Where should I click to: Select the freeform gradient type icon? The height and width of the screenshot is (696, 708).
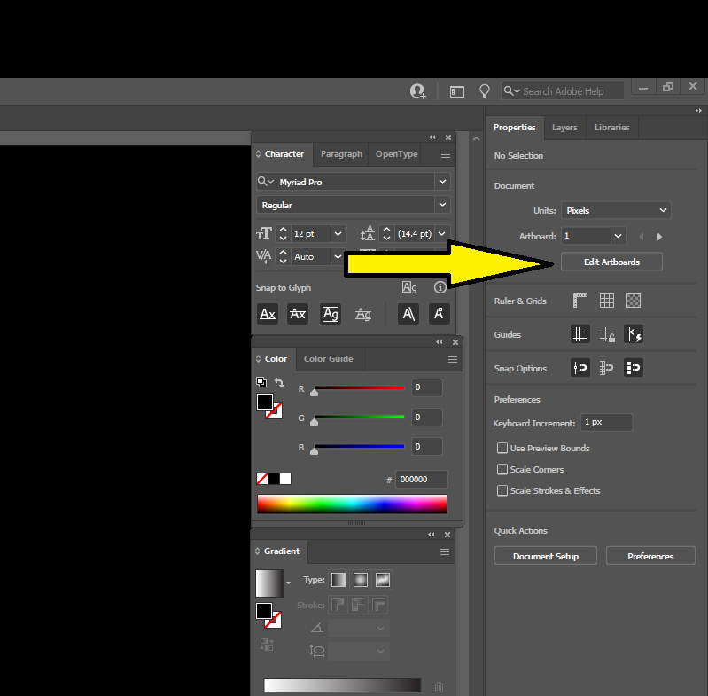[383, 580]
